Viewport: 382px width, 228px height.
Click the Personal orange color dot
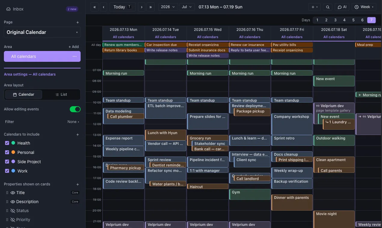click(13, 152)
